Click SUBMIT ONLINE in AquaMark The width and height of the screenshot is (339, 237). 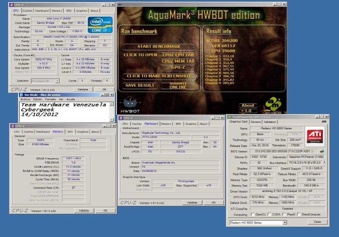click(x=178, y=85)
